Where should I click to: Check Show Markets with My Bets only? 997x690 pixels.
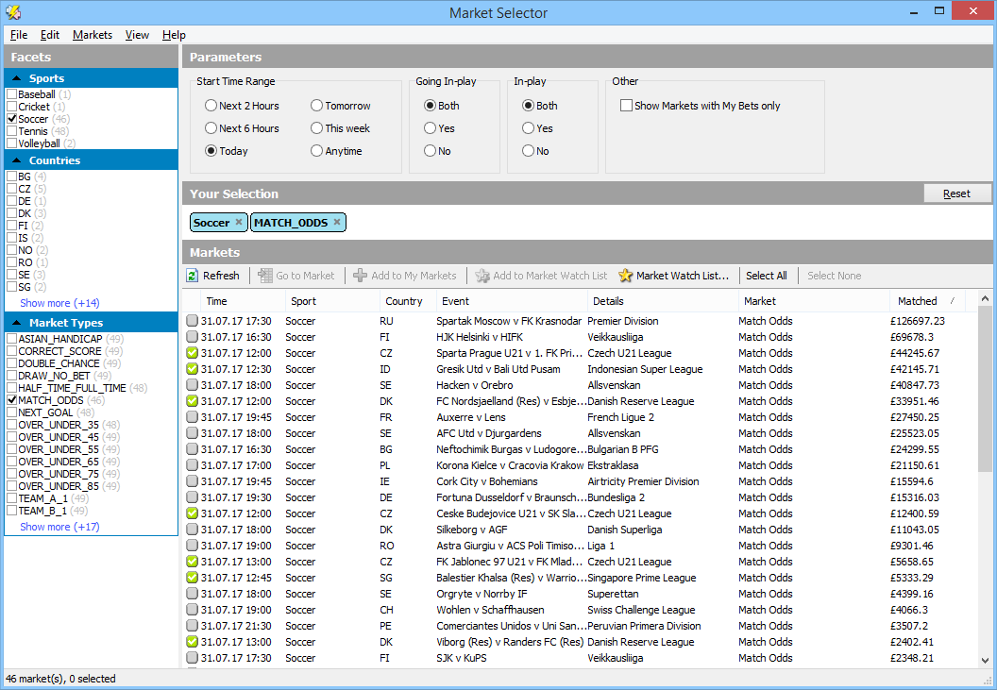point(626,106)
